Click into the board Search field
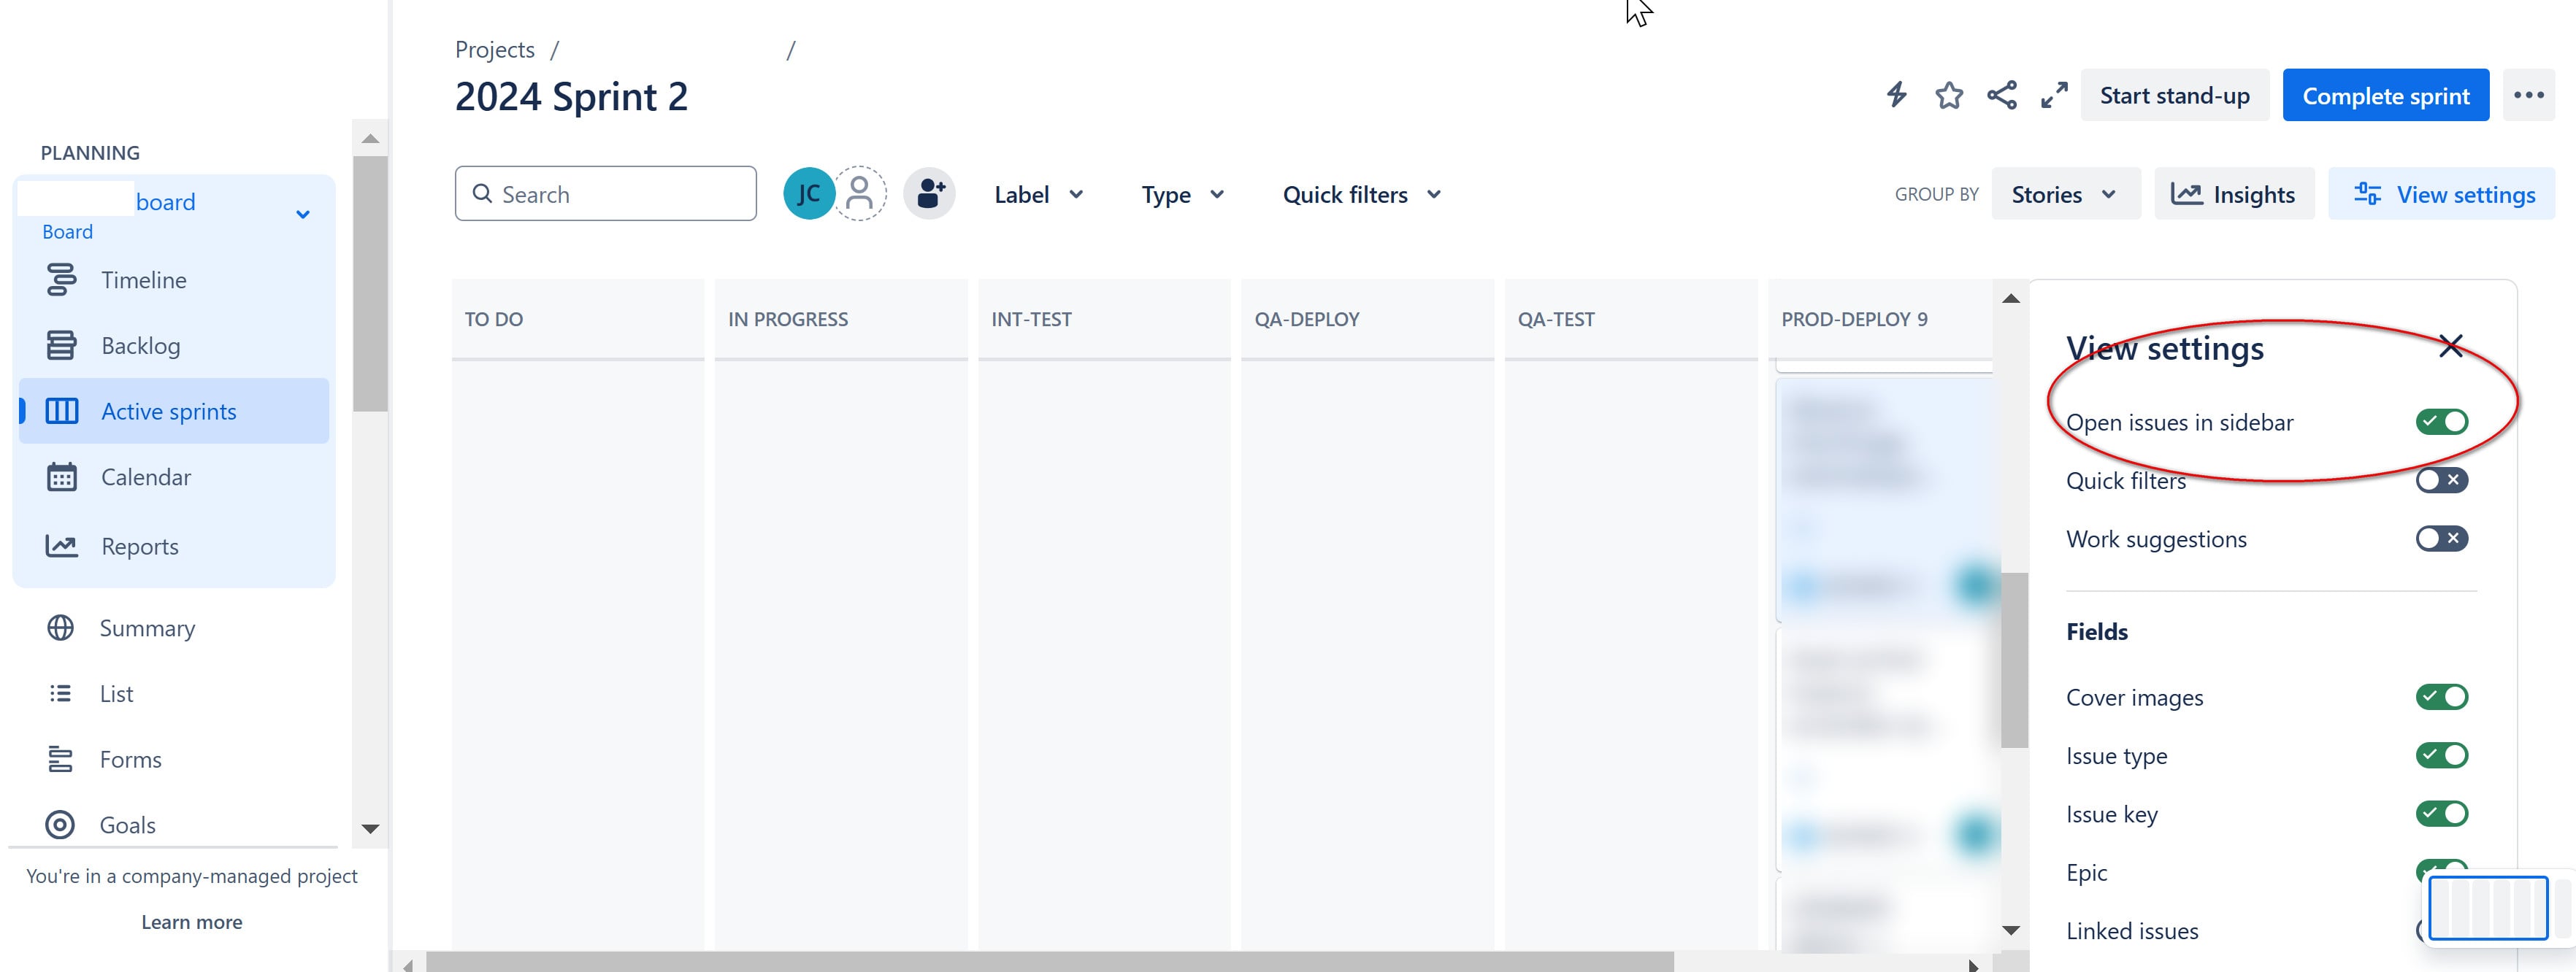2576x972 pixels. [x=605, y=194]
